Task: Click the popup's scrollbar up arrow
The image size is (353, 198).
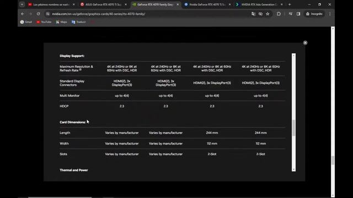Action: pyautogui.click(x=293, y=55)
